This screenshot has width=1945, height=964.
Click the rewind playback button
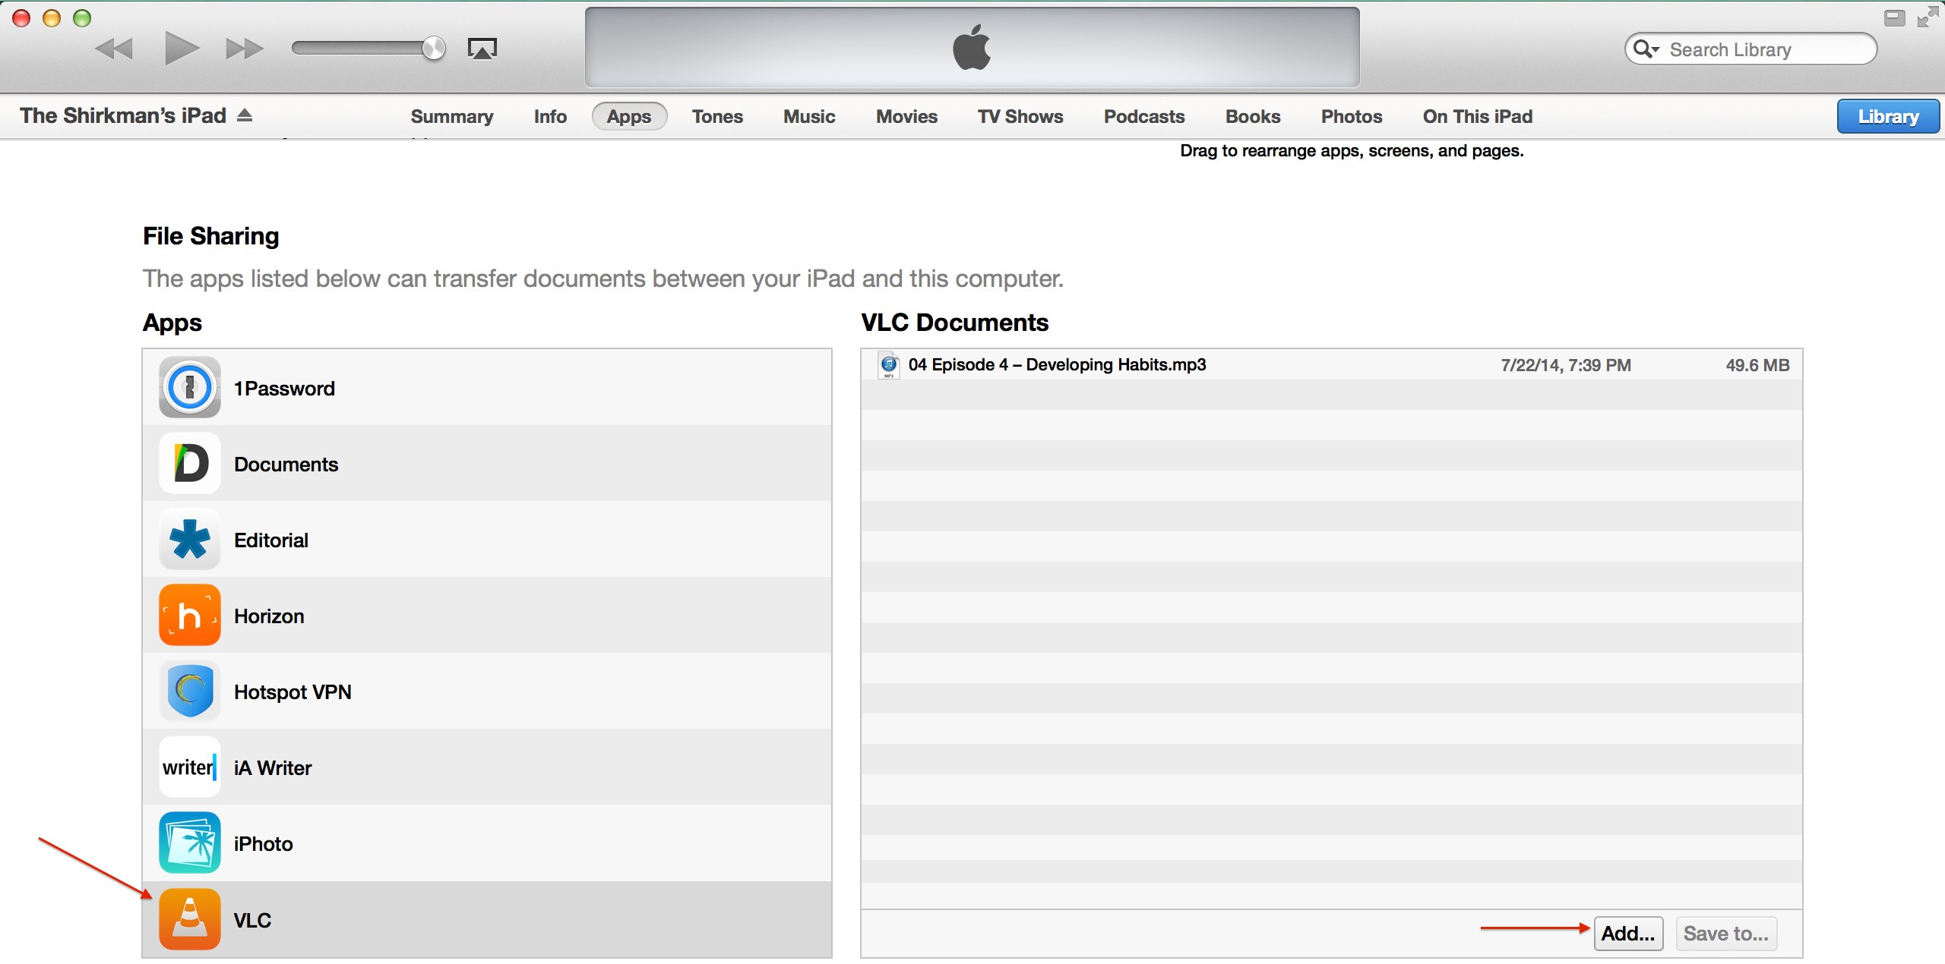point(114,49)
